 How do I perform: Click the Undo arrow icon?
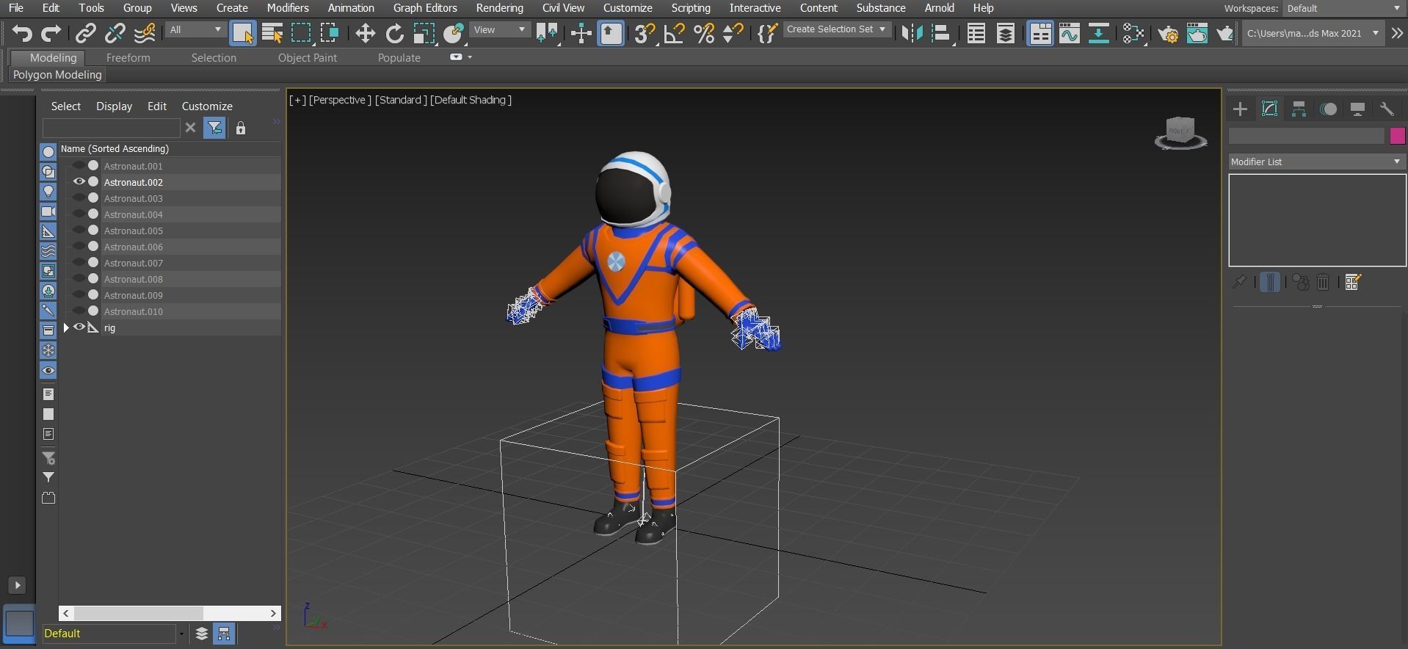(22, 34)
